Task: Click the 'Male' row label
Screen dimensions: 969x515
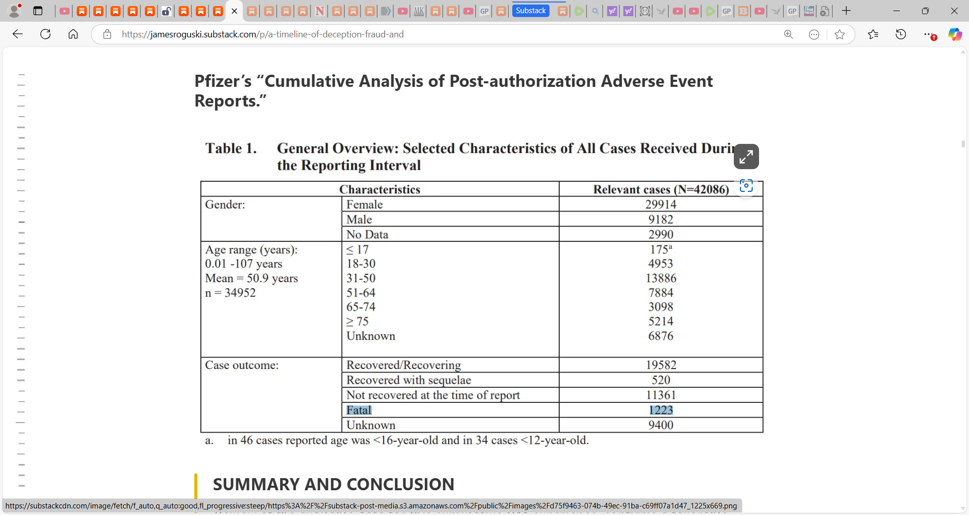Action: [x=359, y=220]
